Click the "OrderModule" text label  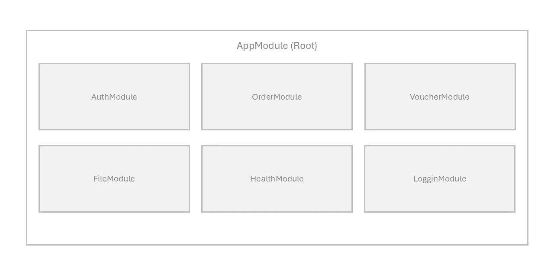point(277,97)
